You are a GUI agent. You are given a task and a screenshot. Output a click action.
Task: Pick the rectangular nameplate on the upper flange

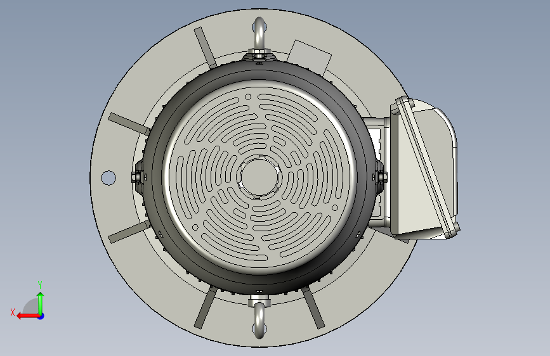[x=309, y=56]
